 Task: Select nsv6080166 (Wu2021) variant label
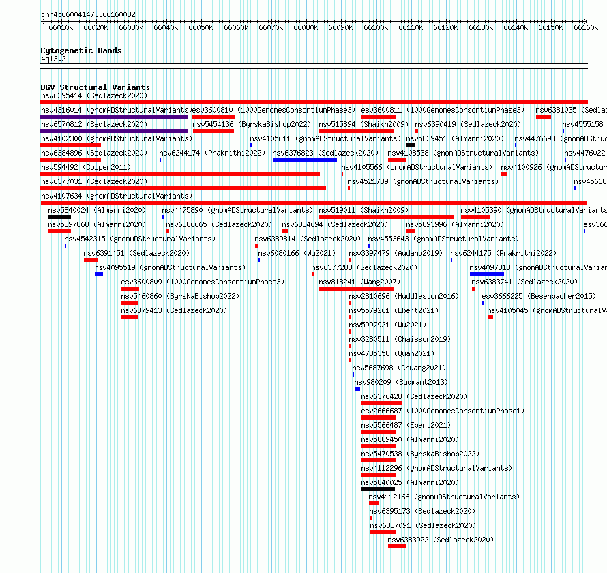click(297, 253)
